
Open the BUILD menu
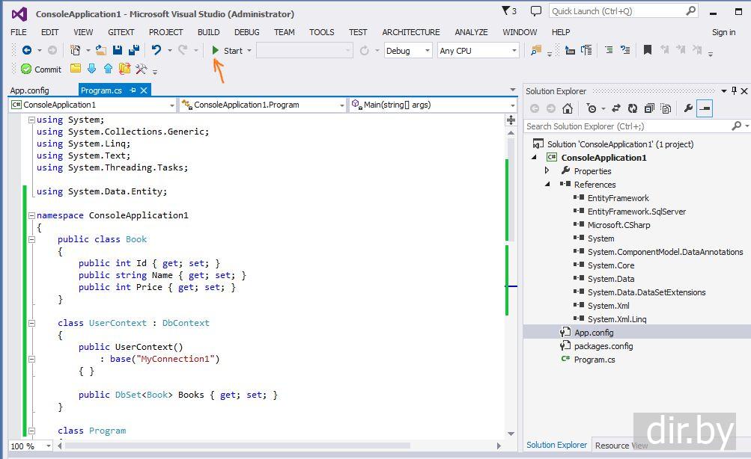coord(208,32)
